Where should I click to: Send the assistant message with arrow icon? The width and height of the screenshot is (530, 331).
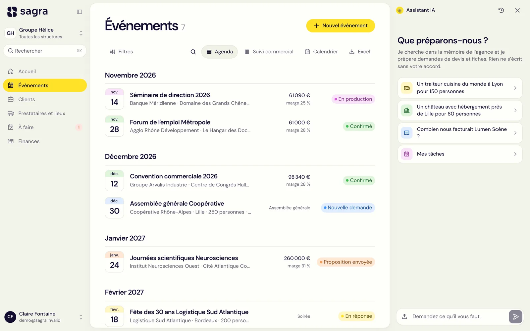coord(516,317)
